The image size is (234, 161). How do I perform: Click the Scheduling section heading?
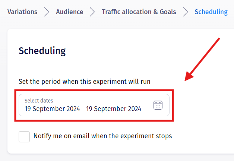[x=42, y=51]
